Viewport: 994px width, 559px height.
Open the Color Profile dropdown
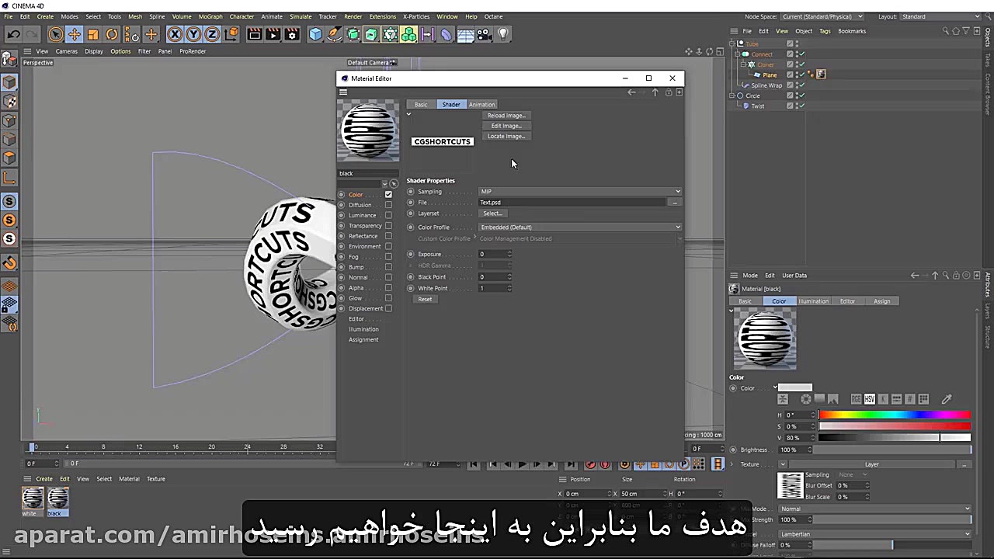pos(579,227)
